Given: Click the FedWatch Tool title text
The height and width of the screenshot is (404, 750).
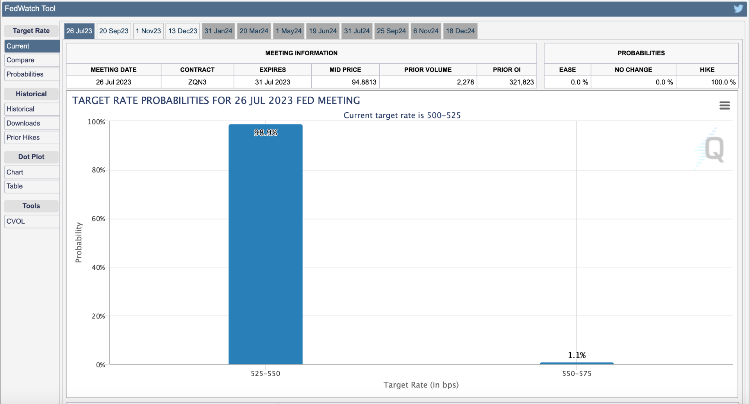Looking at the screenshot, I should pos(30,9).
